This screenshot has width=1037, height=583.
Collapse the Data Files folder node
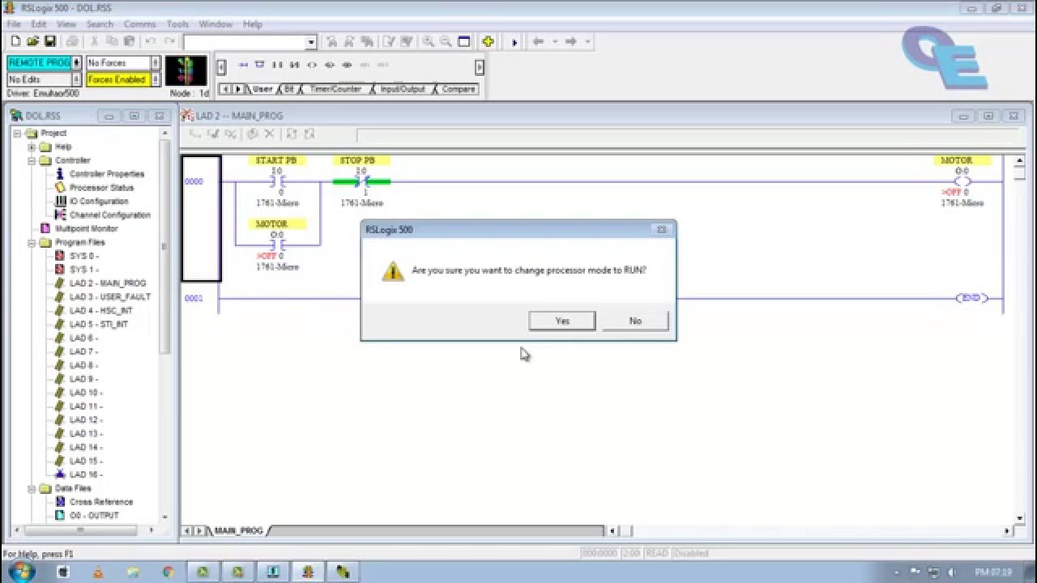tap(32, 489)
